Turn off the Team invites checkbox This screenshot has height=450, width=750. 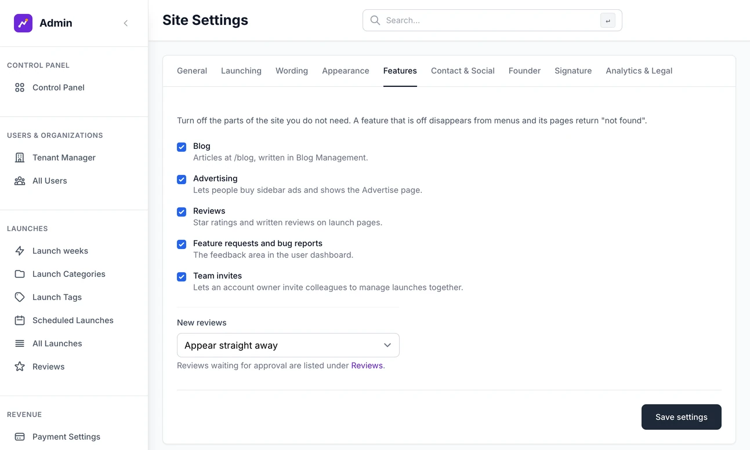click(x=182, y=277)
